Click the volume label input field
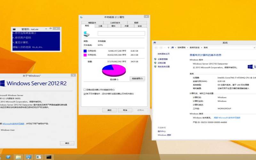This screenshot has width=256, height=160. 121,34
